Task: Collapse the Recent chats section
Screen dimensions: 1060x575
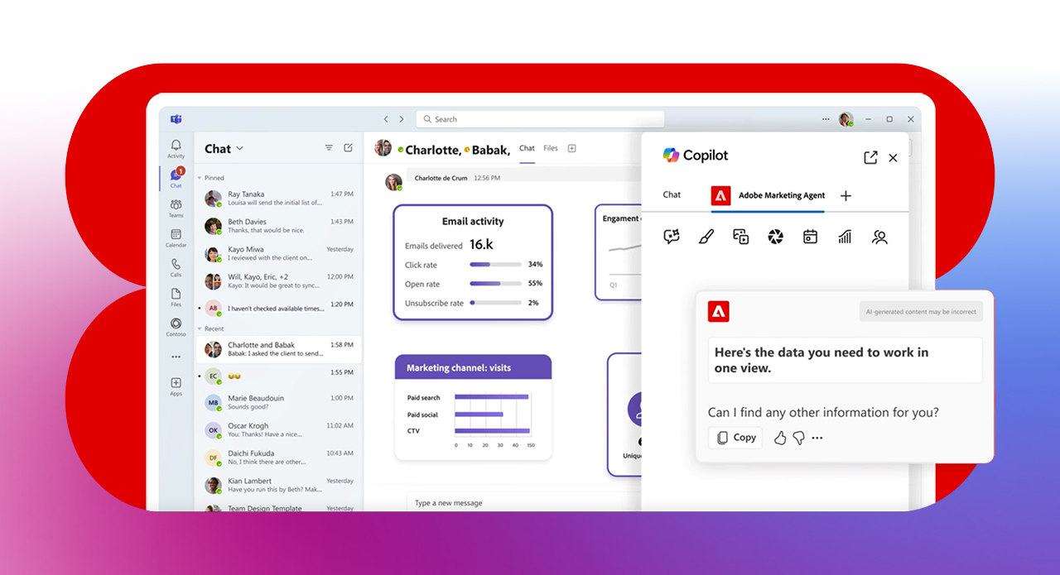Action: click(200, 328)
